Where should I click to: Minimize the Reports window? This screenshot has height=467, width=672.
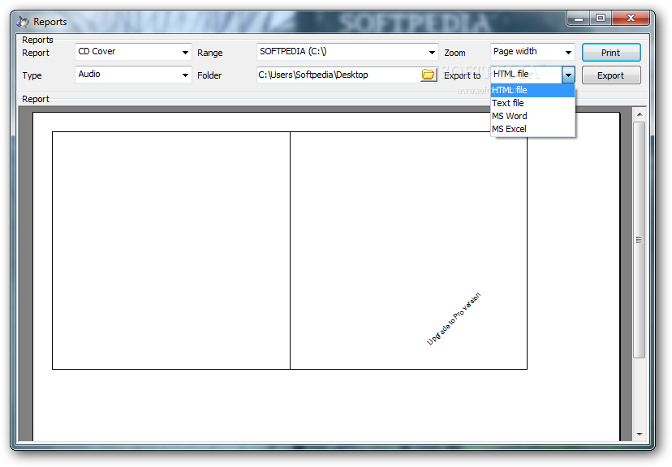click(579, 19)
